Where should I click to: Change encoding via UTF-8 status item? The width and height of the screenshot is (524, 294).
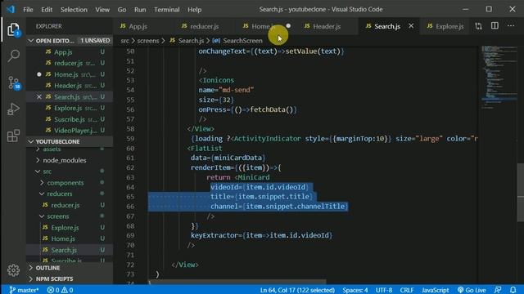tap(384, 290)
